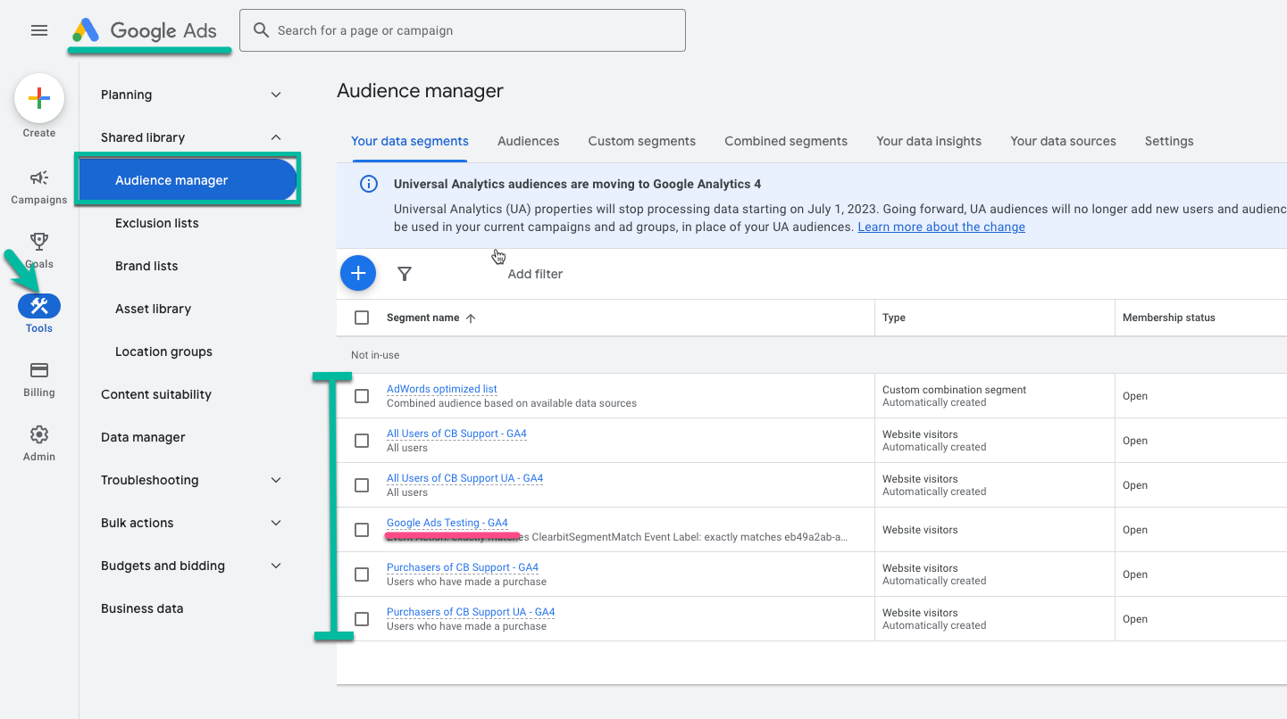Open All Users of CB Support - GA4 link
This screenshot has width=1287, height=719.
tap(456, 434)
